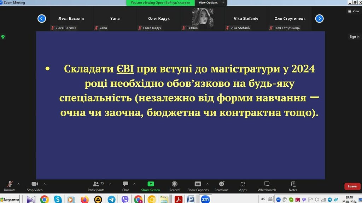Expand the arrow next to Participants

110,184
